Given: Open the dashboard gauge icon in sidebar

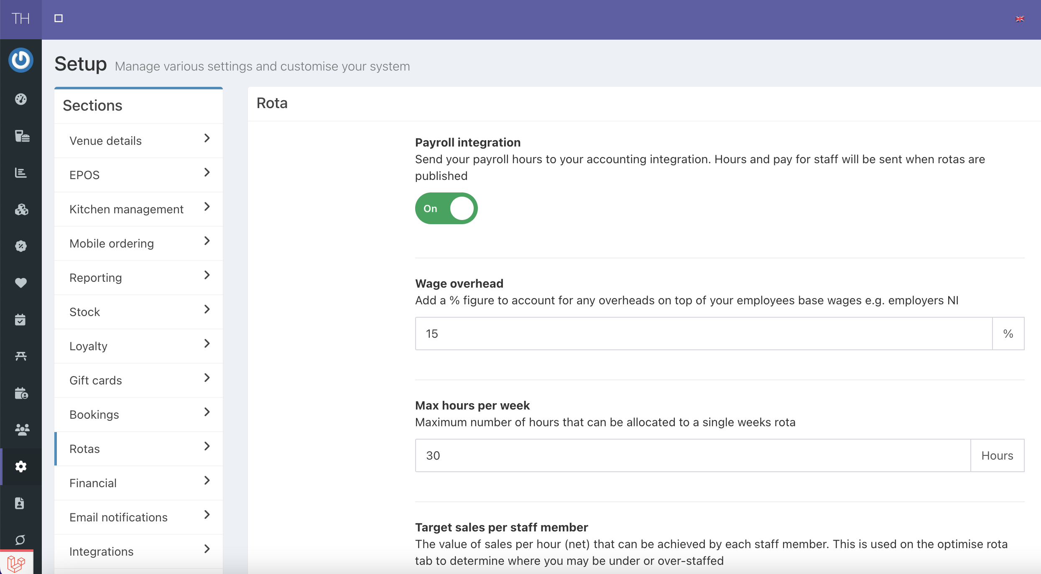Looking at the screenshot, I should (21, 99).
